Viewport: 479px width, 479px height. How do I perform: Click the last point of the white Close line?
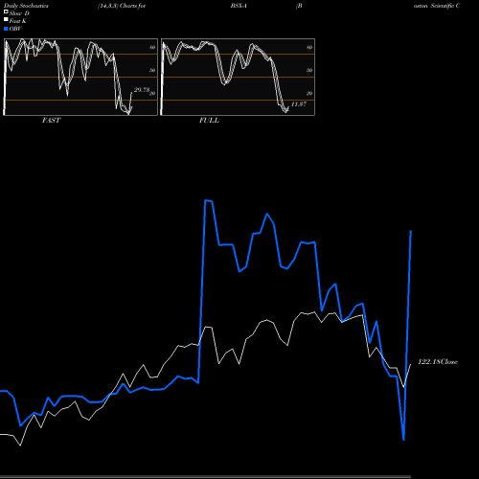[411, 364]
